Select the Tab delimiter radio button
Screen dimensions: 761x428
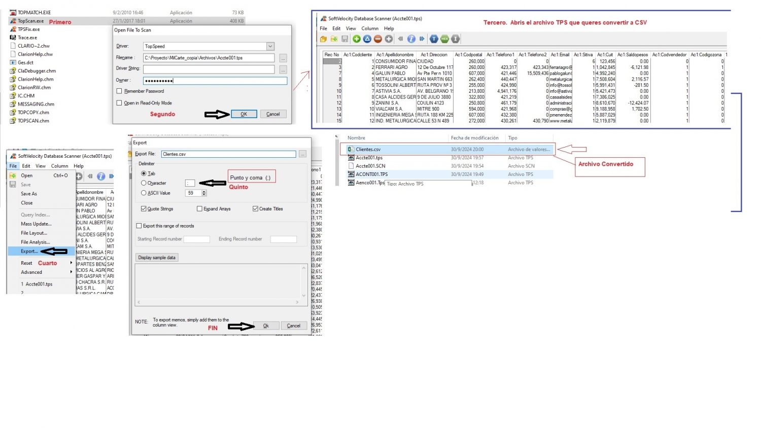click(x=144, y=173)
